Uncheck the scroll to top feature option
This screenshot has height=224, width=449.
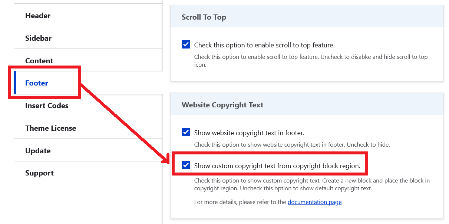(x=186, y=44)
